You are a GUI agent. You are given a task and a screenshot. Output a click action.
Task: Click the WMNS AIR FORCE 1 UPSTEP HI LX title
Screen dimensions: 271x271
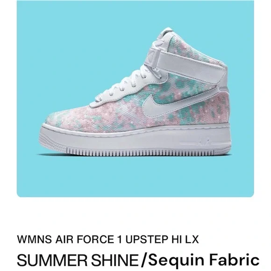click(x=108, y=239)
